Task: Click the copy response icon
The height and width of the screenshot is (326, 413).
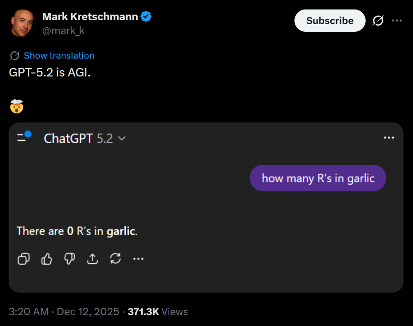Action: [x=24, y=259]
